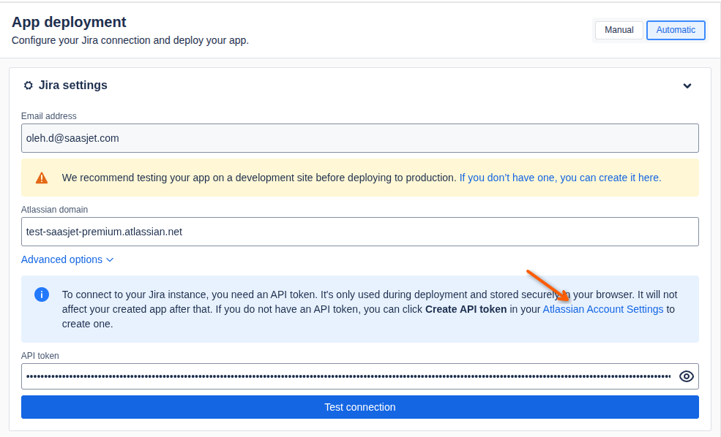Select Automatic deployment mode
Image resolution: width=721 pixels, height=437 pixels.
676,30
